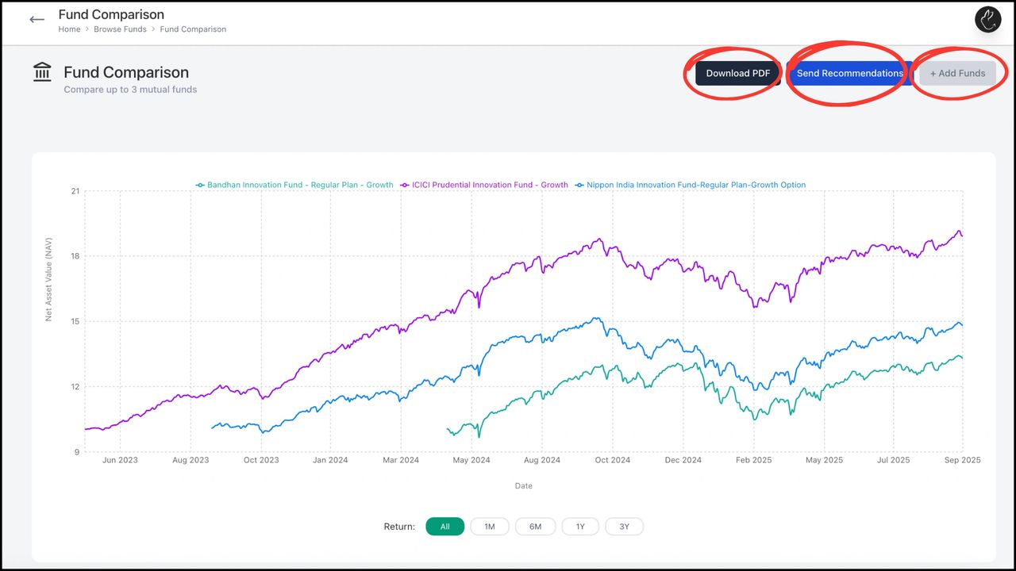Viewport: 1016px width, 571px height.
Task: Re-select the All return filter
Action: pos(444,526)
